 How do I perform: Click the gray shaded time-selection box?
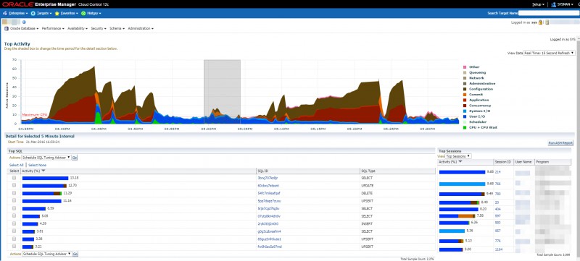pyautogui.click(x=223, y=91)
